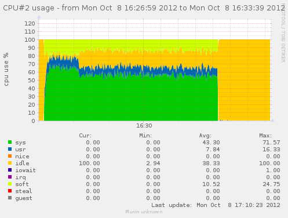Click the green sys legend swatch

click(x=10, y=142)
